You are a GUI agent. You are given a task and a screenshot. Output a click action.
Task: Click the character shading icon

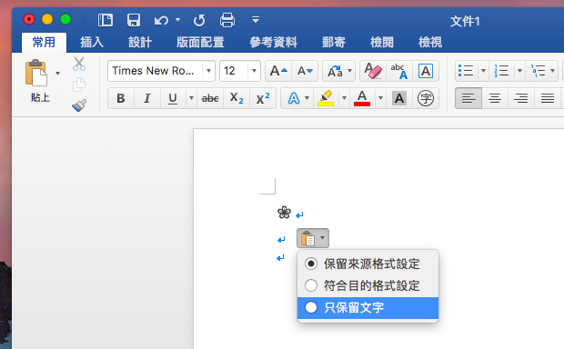click(399, 98)
